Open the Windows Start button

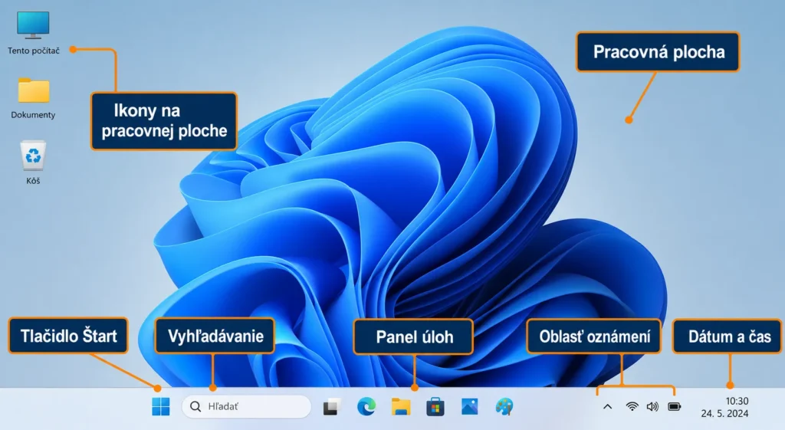point(161,406)
